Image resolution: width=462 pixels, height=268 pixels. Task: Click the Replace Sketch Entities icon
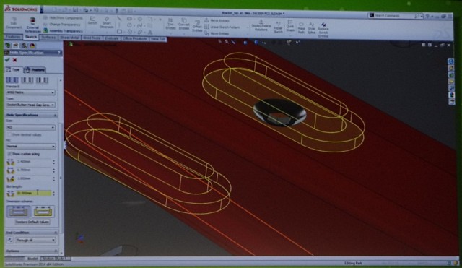[323, 30]
